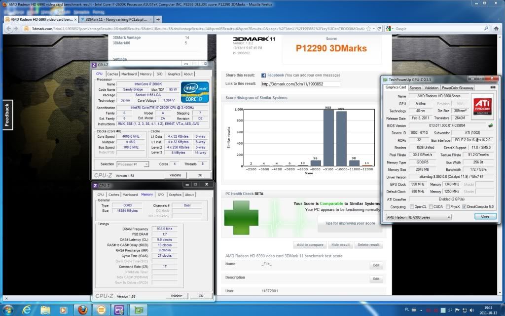Toggle the PhysX checkbox
This screenshot has height=316, width=505.
(448, 207)
